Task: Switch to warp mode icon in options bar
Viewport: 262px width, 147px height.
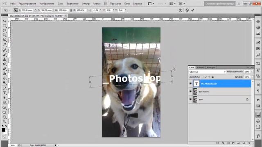Action: tap(180, 10)
